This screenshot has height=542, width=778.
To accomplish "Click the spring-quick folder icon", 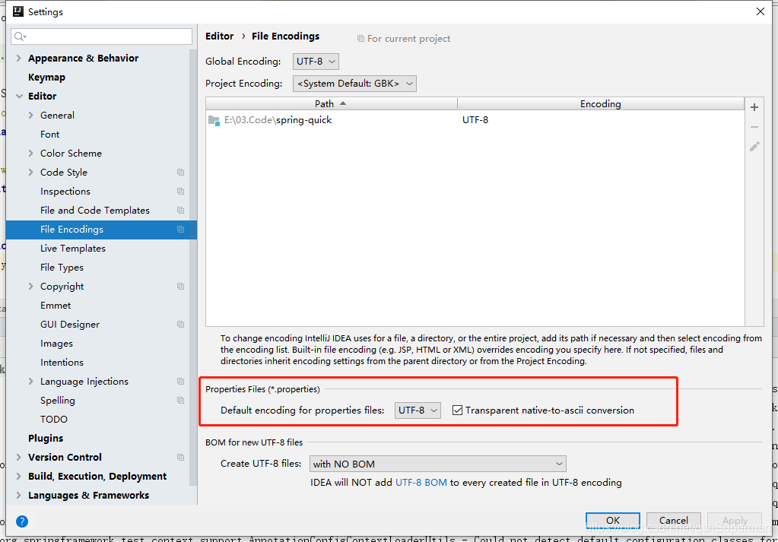I will pos(214,121).
